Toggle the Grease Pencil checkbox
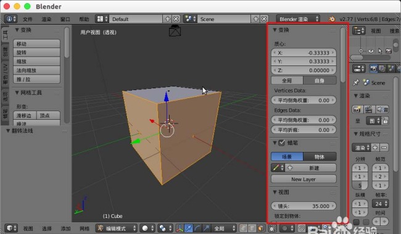 281,143
